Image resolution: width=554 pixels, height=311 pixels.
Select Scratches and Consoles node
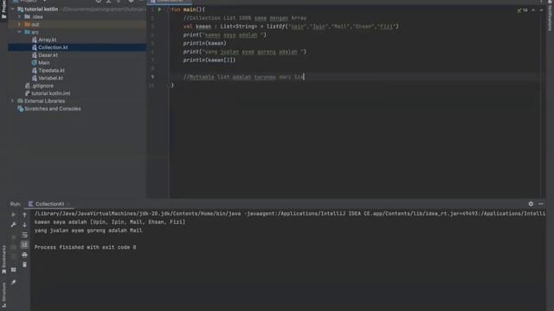52,109
